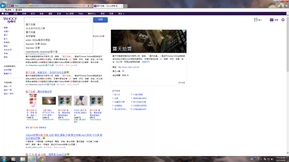Open address bar dropdown arrow
Viewport: 289px width, 162px height.
click(x=86, y=6)
